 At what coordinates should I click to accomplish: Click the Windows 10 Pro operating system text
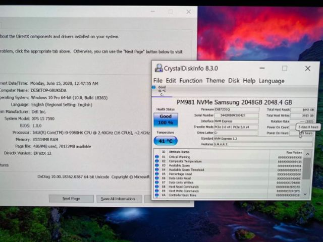(x=69, y=98)
